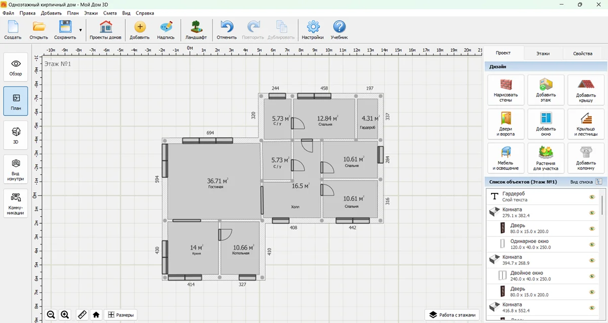
Task: Select Одинарное окно list row
Action: (543, 245)
